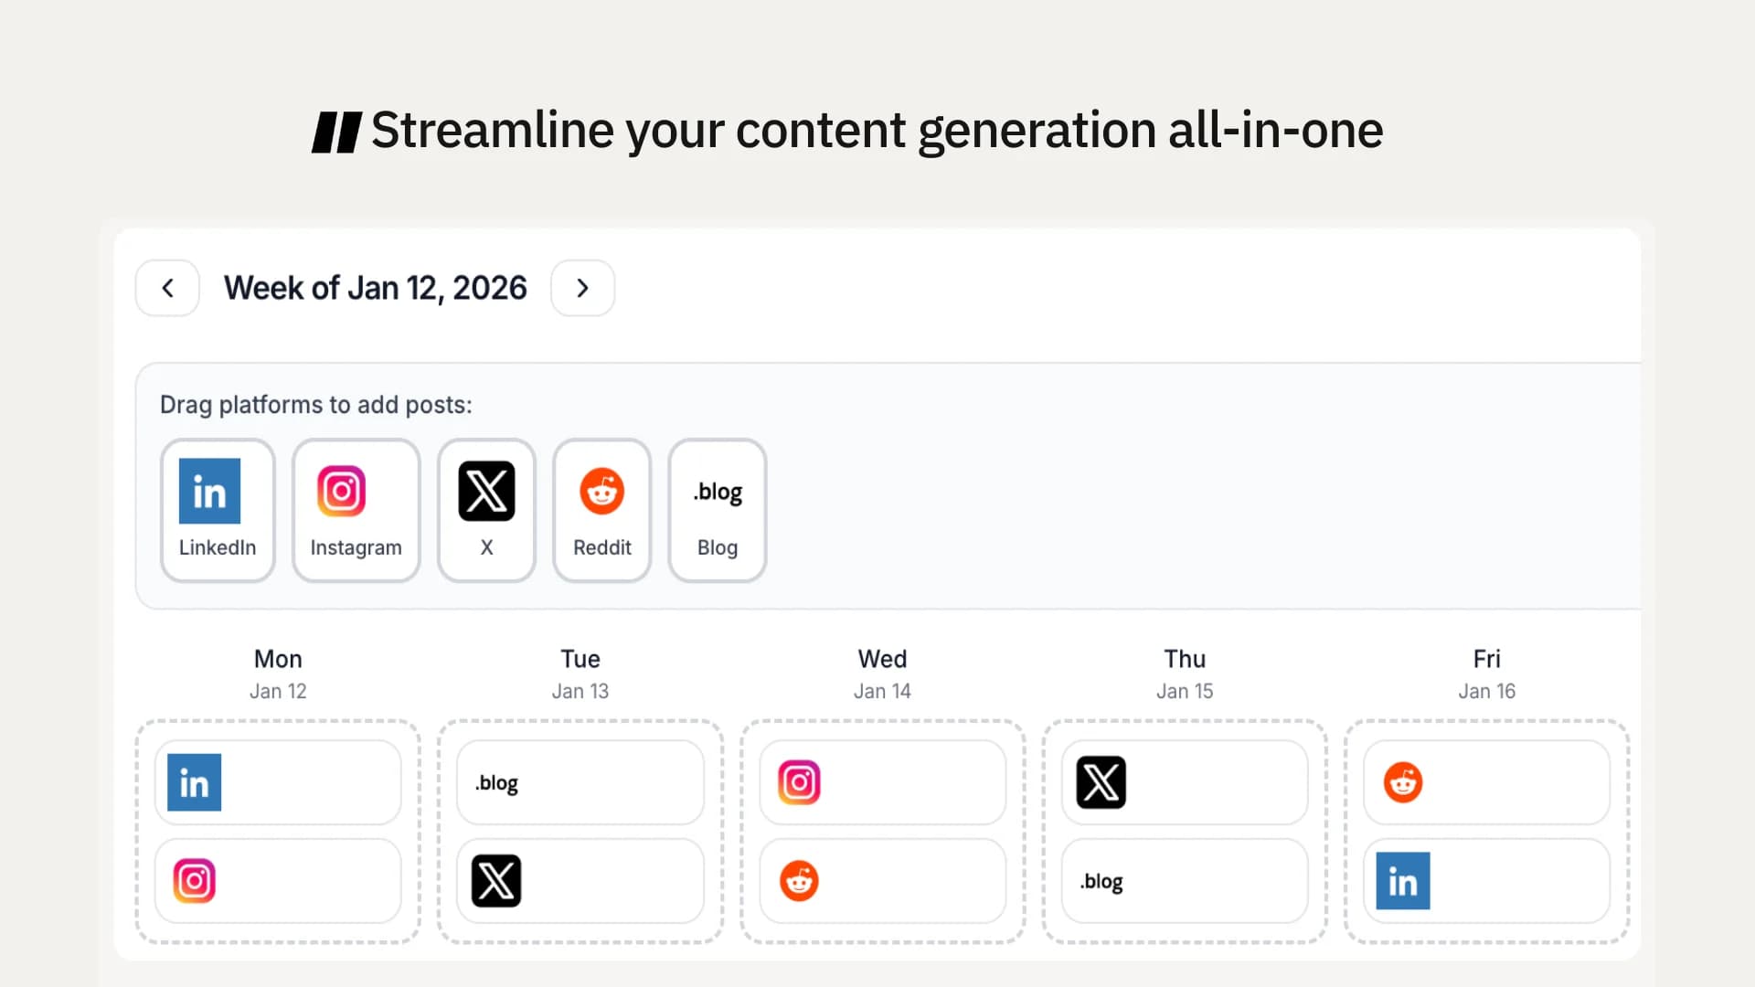
Task: Click the Instagram post under Monday Jan 12
Action: click(x=278, y=880)
